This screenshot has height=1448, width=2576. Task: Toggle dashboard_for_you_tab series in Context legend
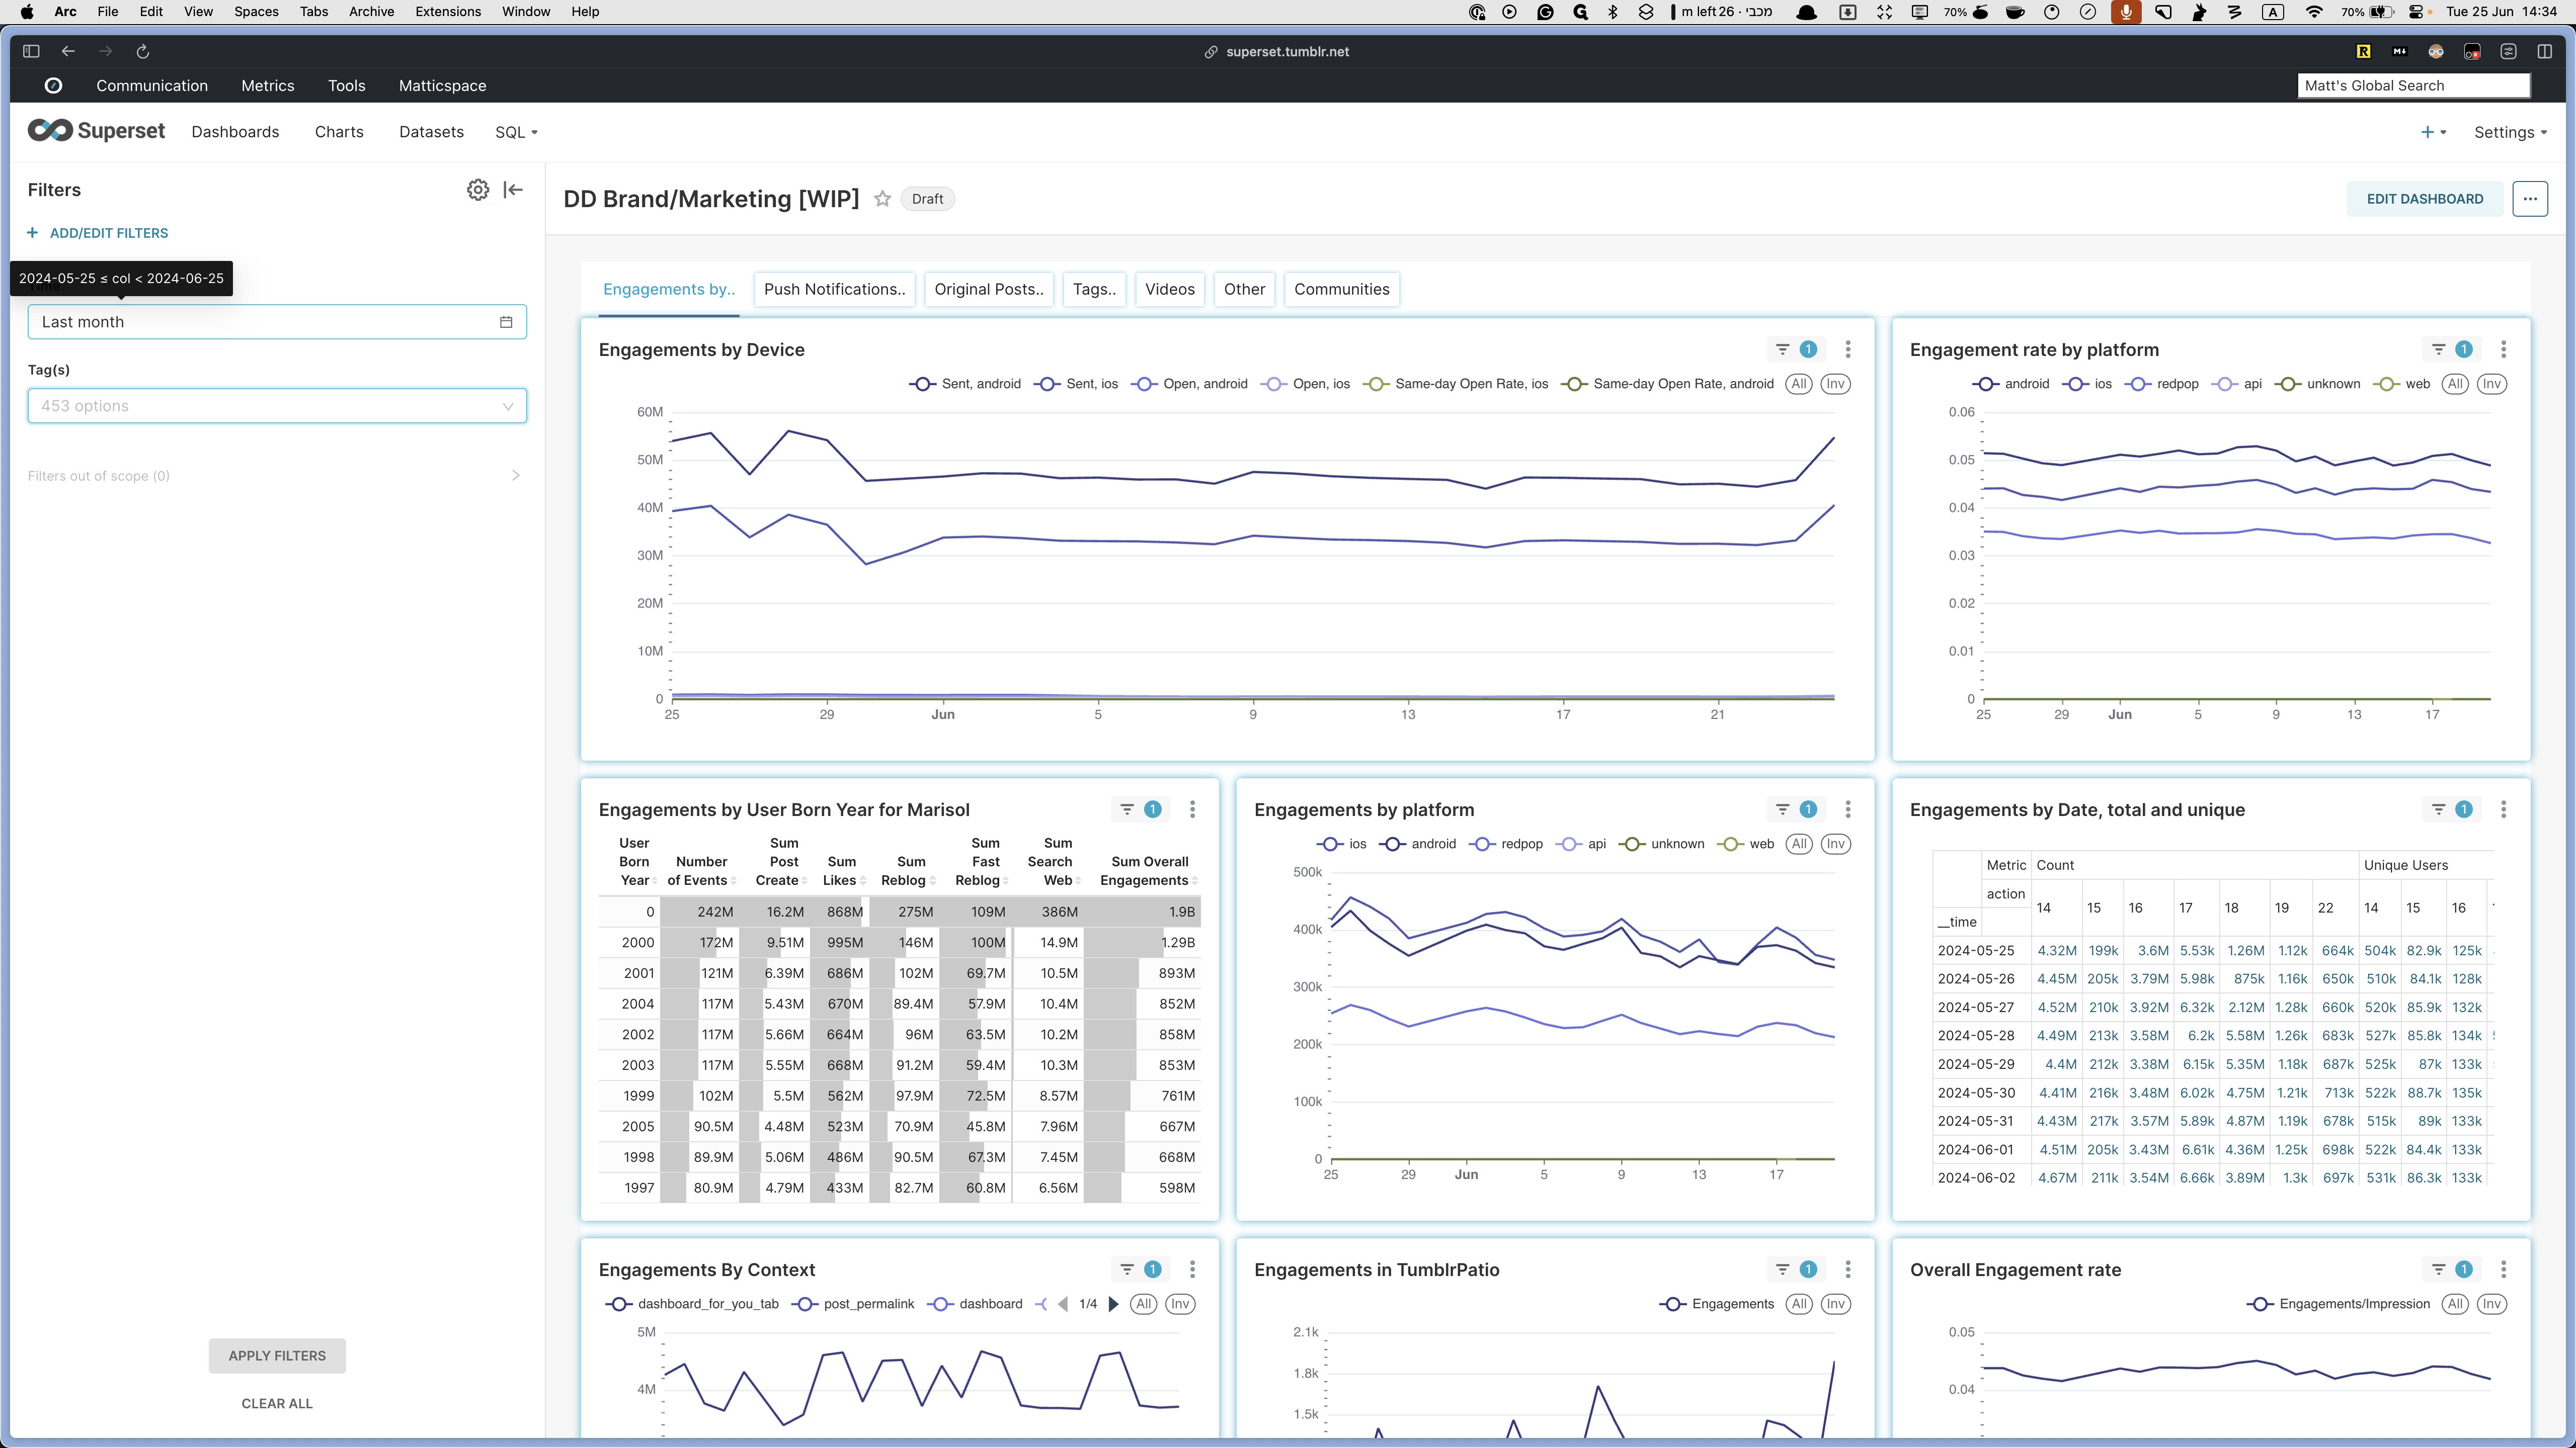(x=692, y=1304)
